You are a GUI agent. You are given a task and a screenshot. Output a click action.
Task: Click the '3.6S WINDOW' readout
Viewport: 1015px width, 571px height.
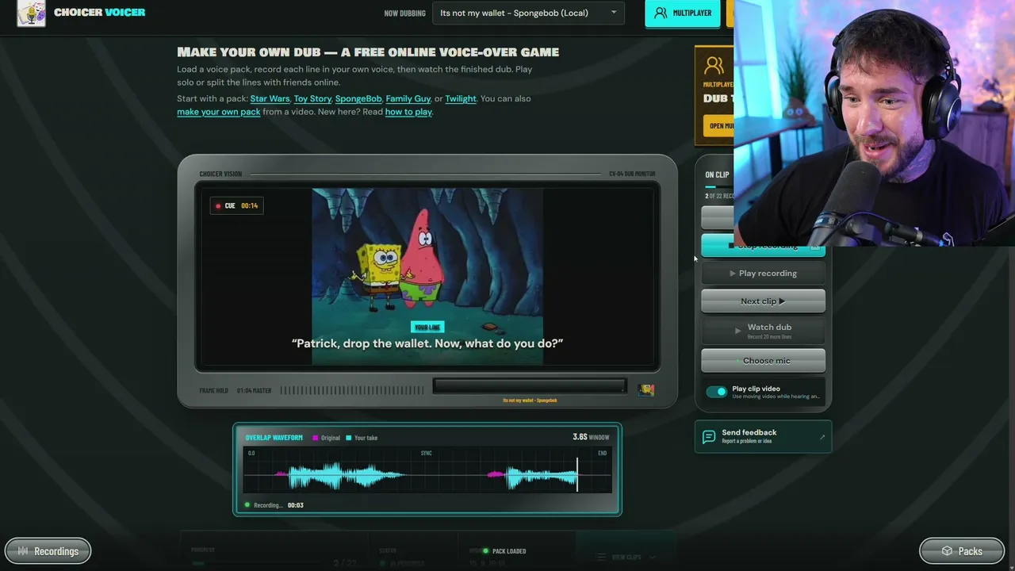[591, 437]
